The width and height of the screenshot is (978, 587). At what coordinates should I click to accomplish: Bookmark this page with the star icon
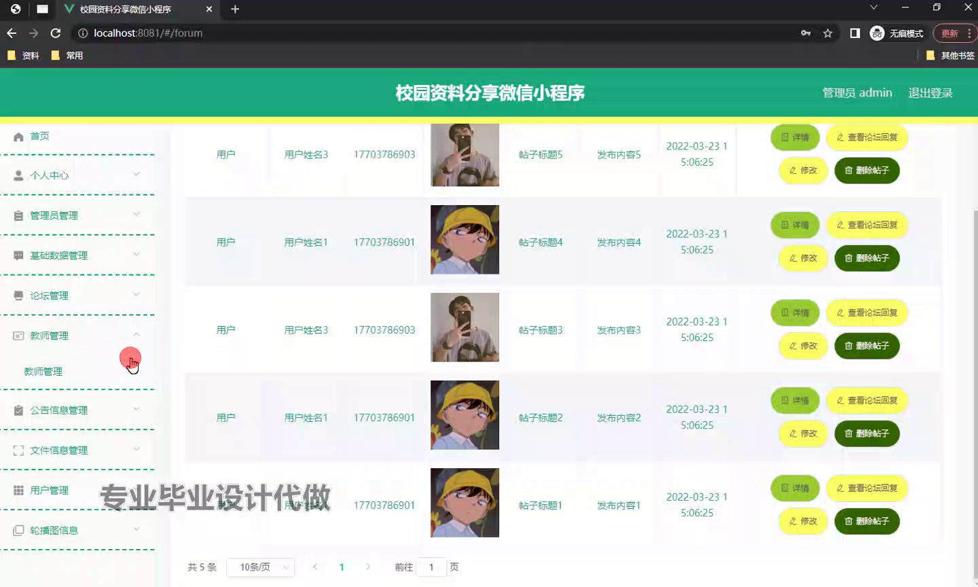tap(827, 33)
